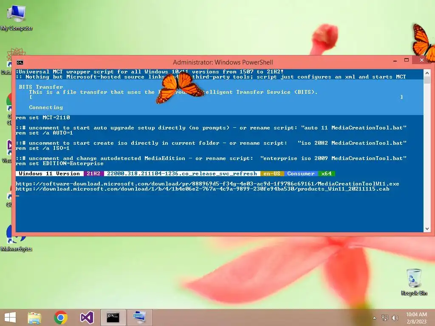The width and height of the screenshot is (435, 326).
Task: Click the purple 21H2 version label
Action: click(93, 174)
